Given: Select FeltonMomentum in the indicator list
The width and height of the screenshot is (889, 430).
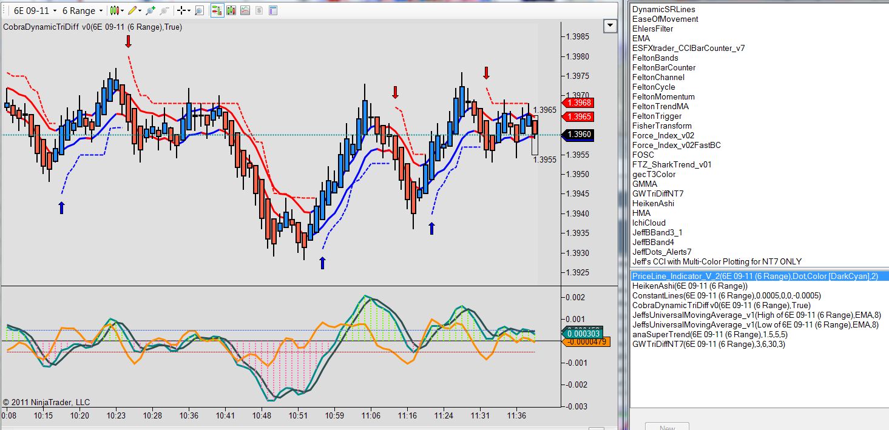Looking at the screenshot, I should pyautogui.click(x=663, y=96).
